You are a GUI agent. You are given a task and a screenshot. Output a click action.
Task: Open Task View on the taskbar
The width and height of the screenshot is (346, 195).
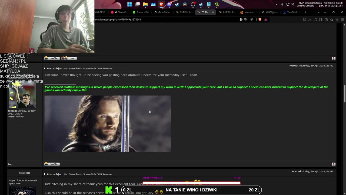click(138, 4)
